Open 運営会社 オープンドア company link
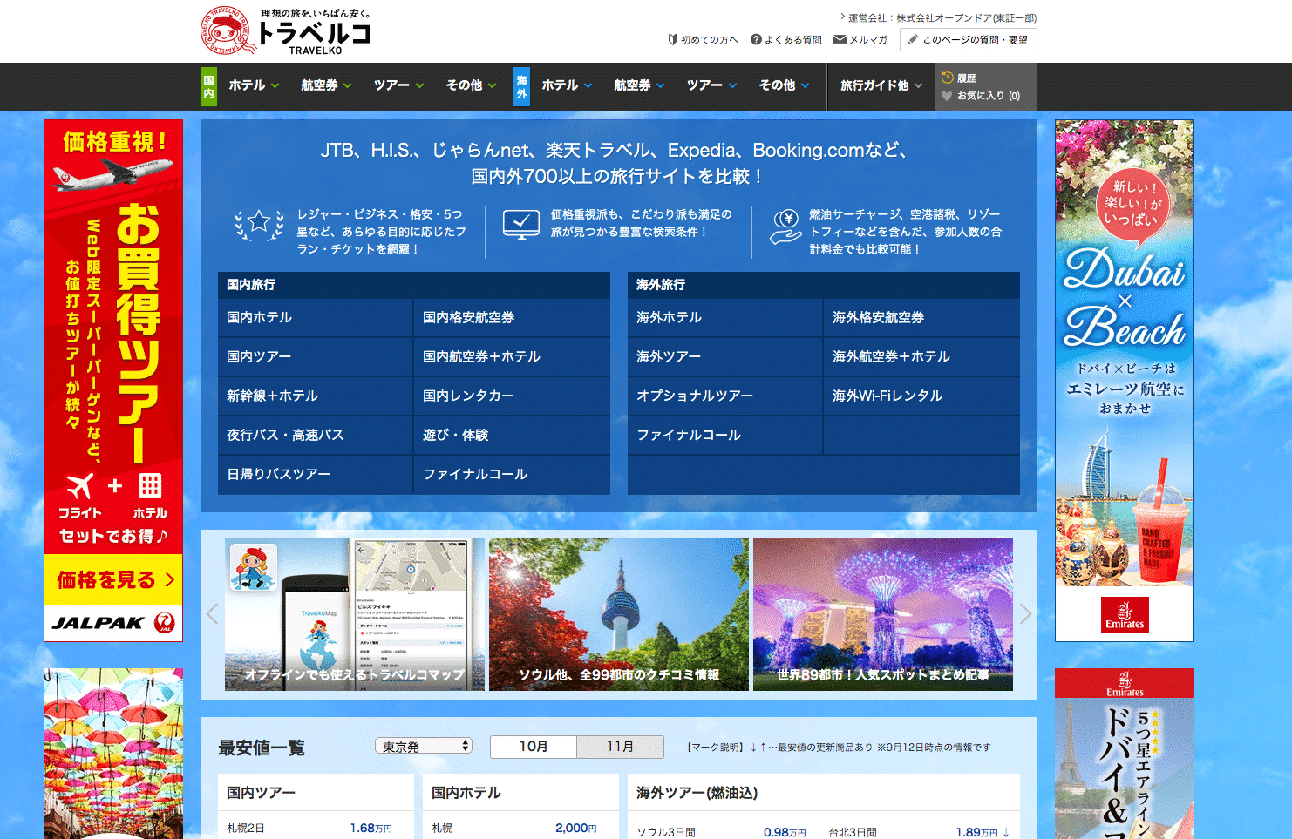Viewport: 1292px width, 839px height. pos(938,17)
